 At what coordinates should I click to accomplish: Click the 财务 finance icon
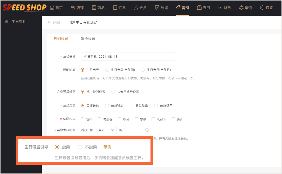(220, 8)
